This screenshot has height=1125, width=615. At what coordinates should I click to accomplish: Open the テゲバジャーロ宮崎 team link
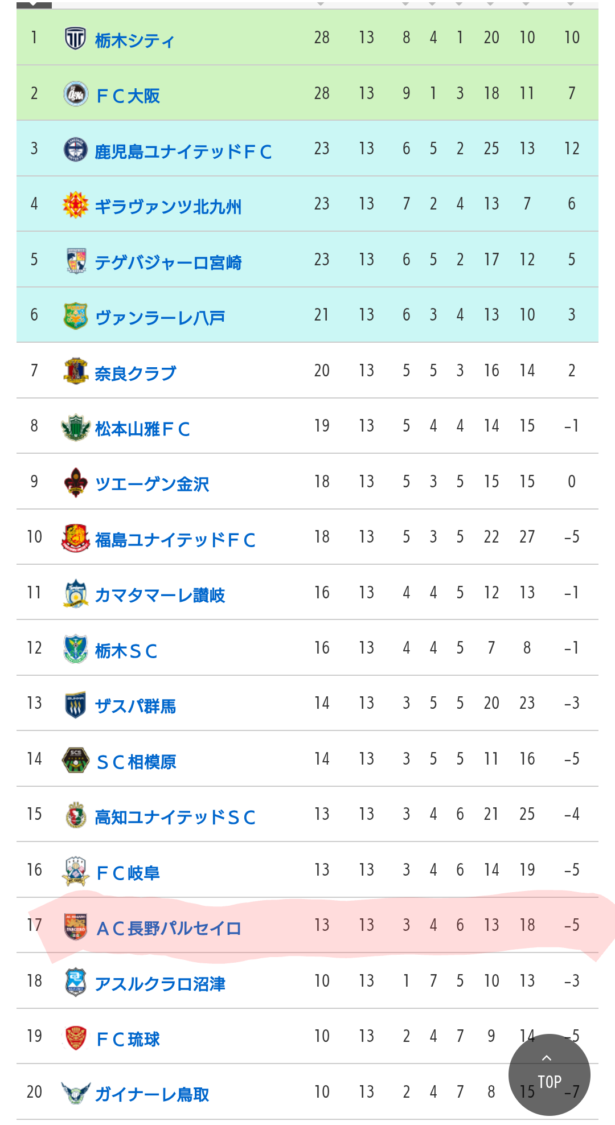pyautogui.click(x=168, y=262)
